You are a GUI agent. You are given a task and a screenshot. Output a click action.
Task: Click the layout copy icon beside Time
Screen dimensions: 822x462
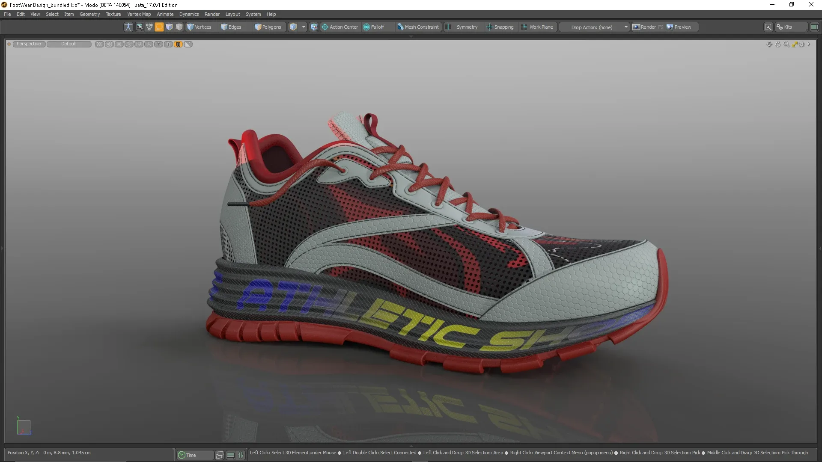[220, 455]
